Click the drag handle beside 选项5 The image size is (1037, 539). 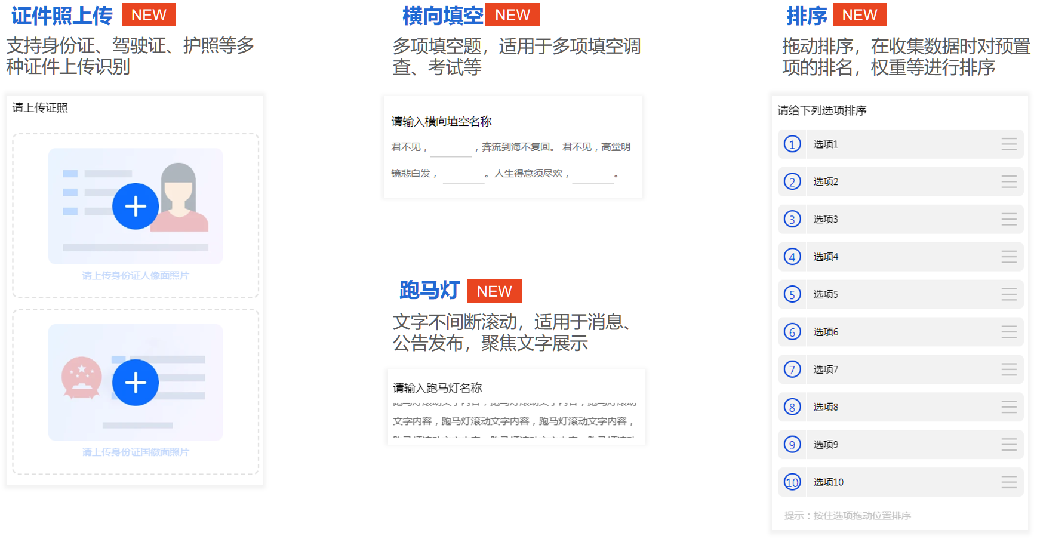(x=1008, y=294)
